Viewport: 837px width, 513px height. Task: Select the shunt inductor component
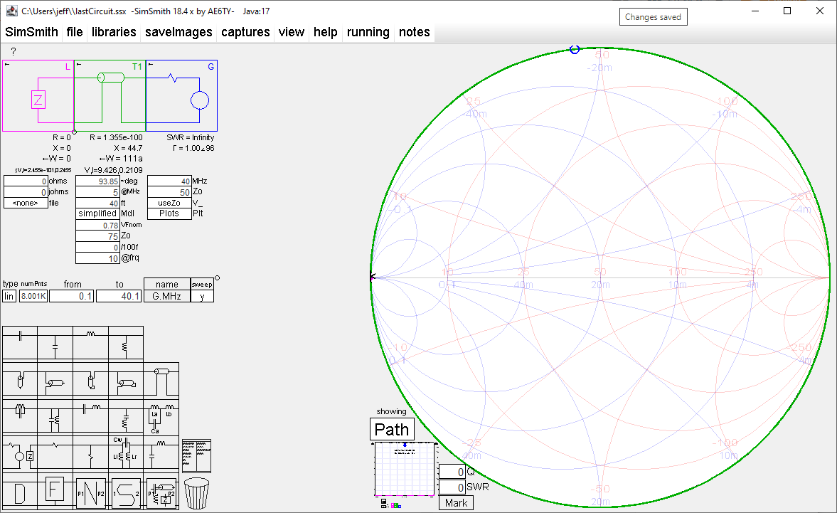(125, 343)
